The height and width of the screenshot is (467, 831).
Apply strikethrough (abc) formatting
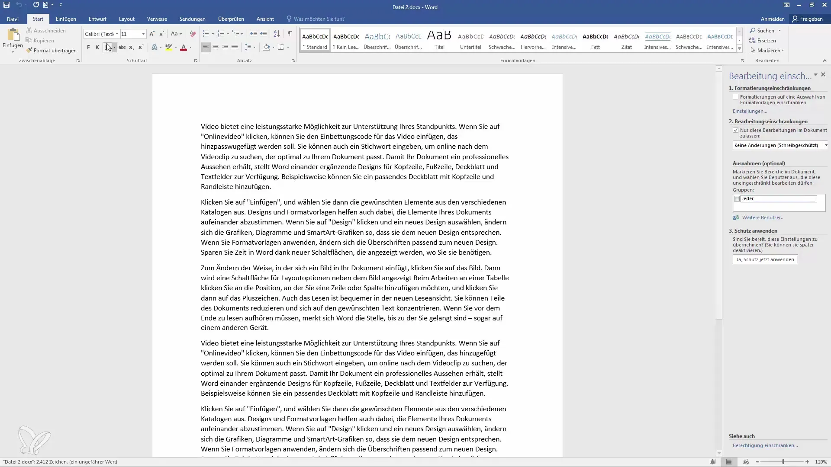tap(122, 47)
